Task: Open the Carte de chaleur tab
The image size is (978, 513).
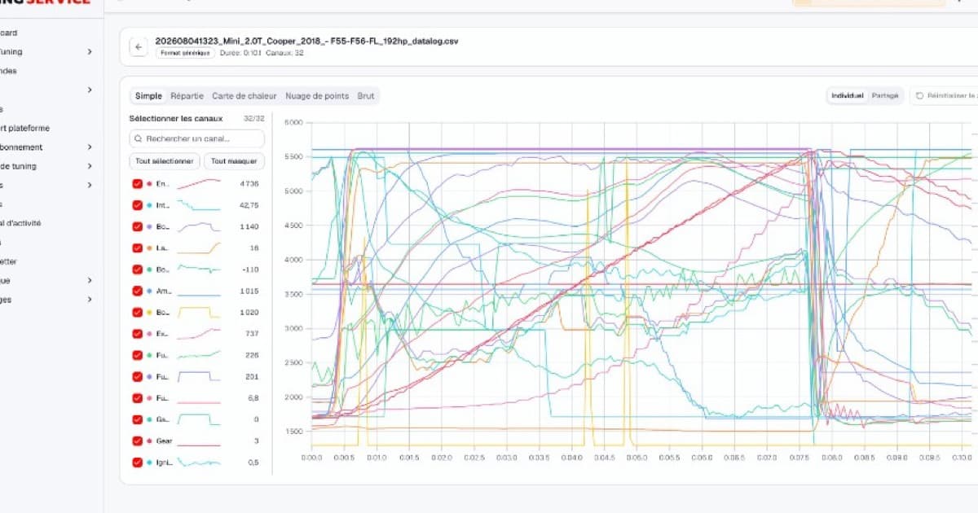Action: pyautogui.click(x=244, y=96)
